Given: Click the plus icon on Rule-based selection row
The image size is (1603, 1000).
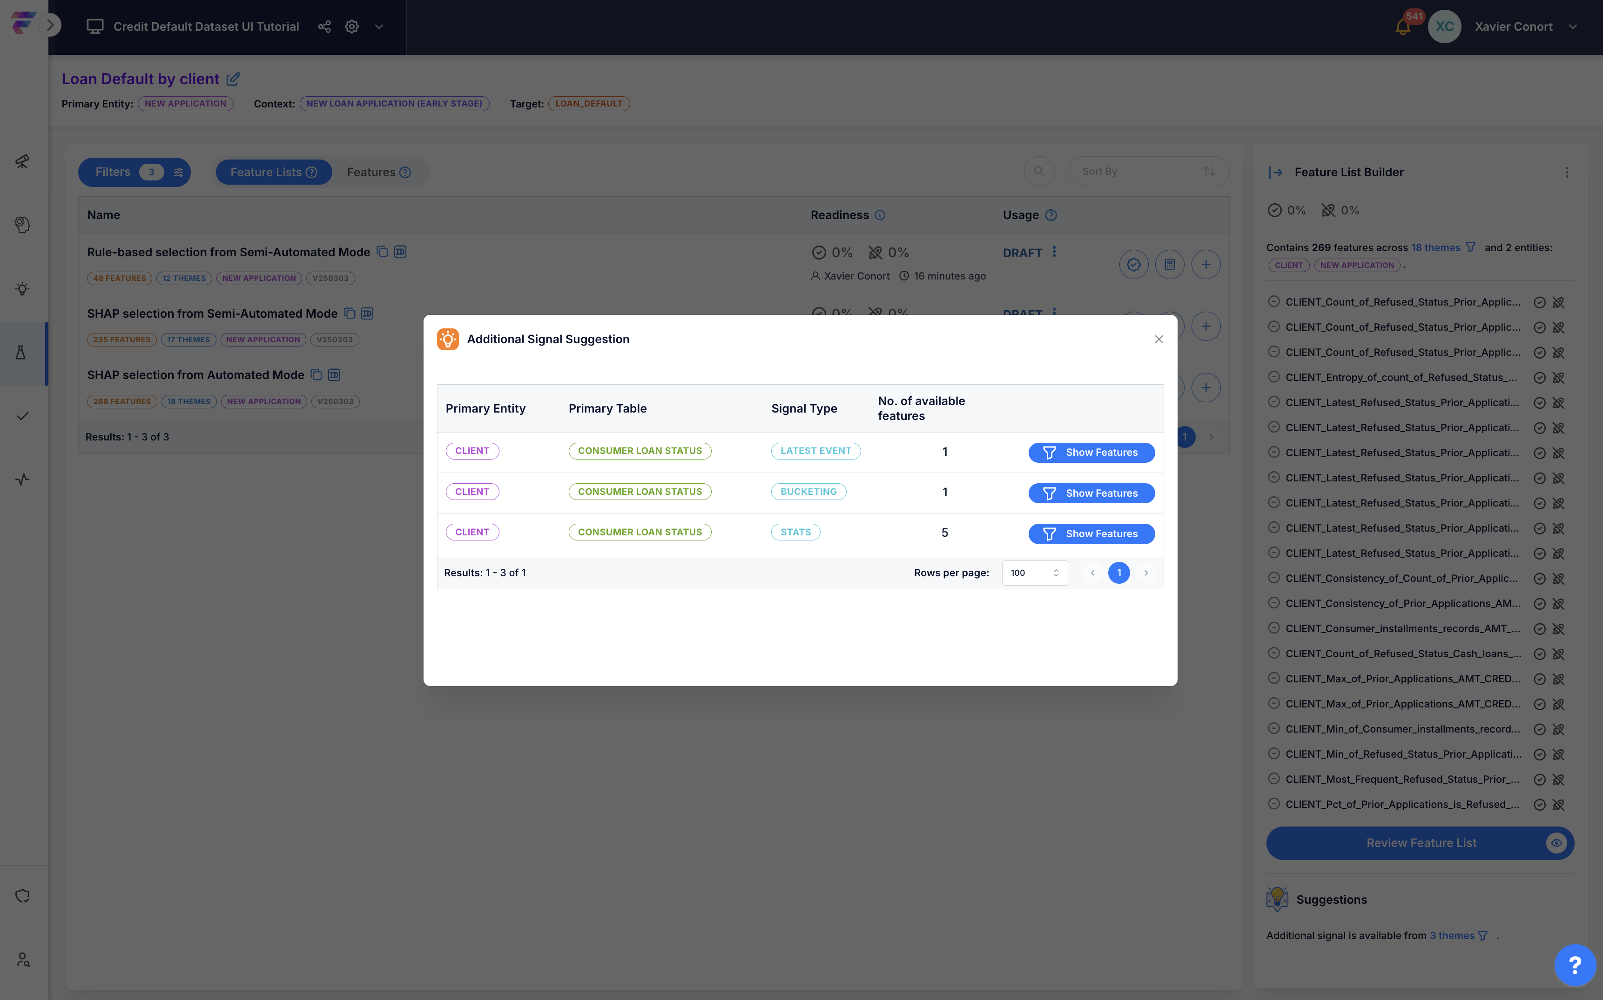Looking at the screenshot, I should click(x=1205, y=265).
